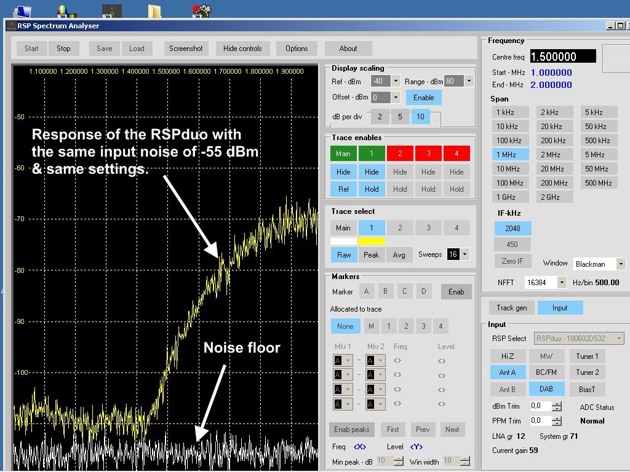Choose None in Allocated to trace
Image resolution: width=630 pixels, height=472 pixels.
tap(345, 326)
